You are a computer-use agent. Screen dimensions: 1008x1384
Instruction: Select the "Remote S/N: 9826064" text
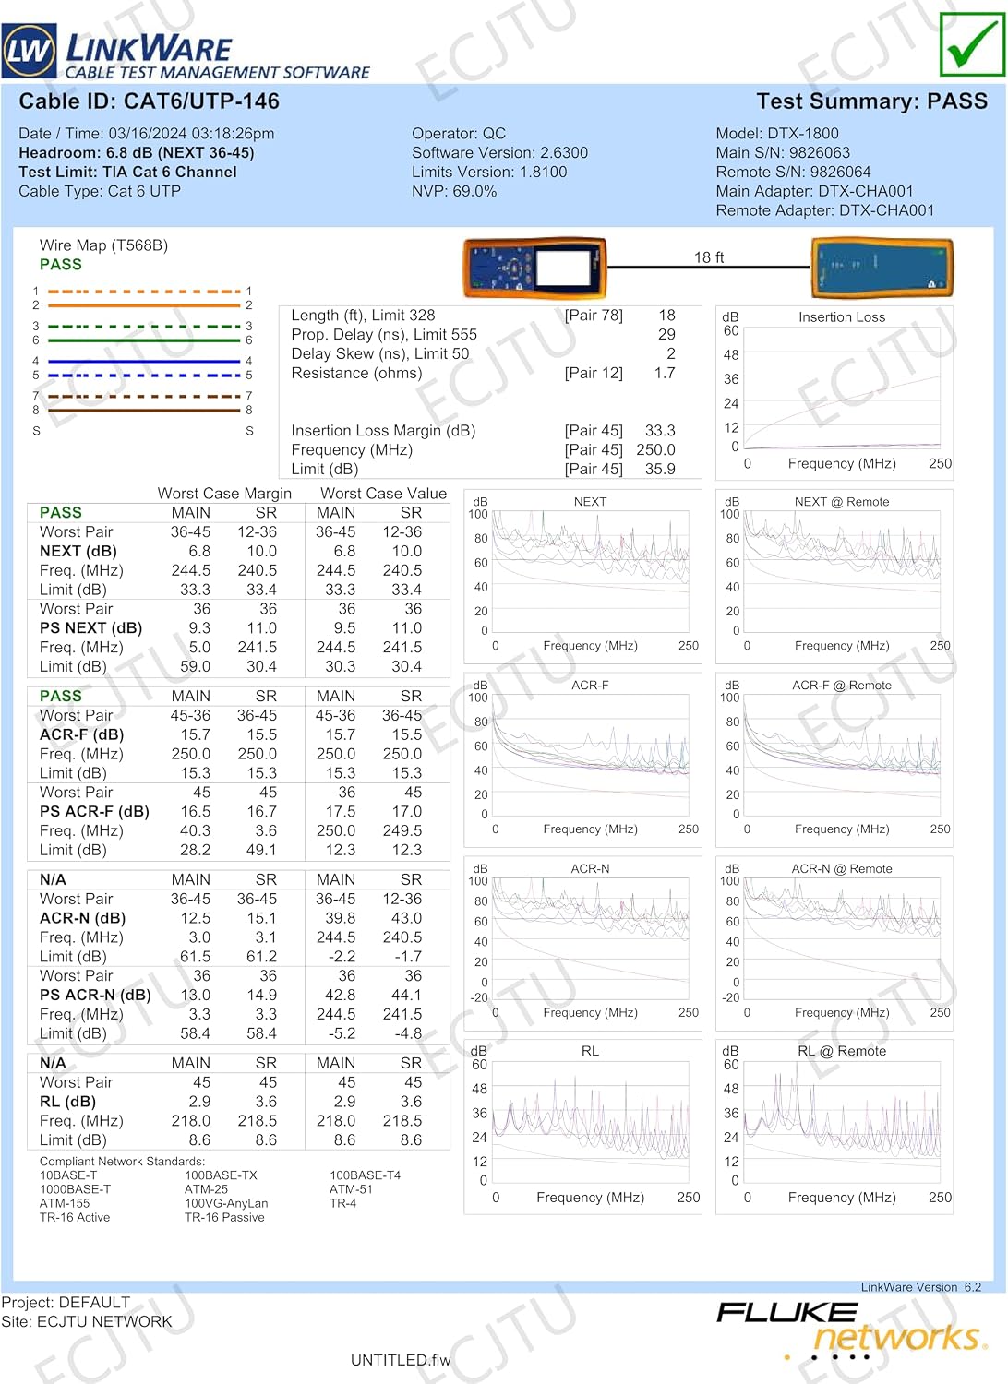click(793, 173)
